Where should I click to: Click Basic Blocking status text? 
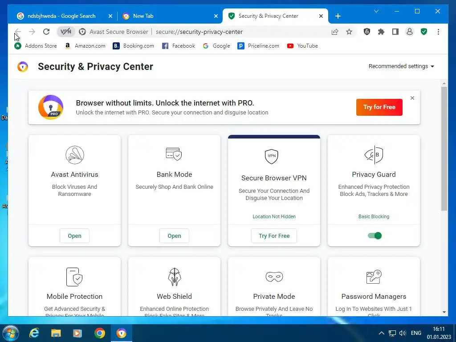(374, 217)
